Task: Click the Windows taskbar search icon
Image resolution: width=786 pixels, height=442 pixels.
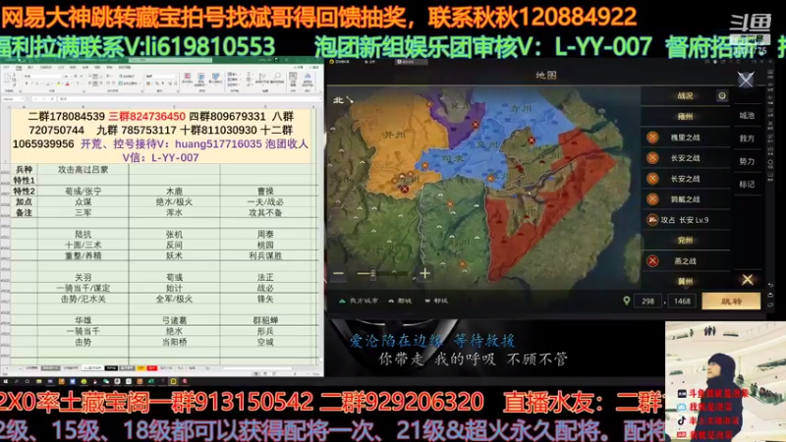Action: click(x=16, y=381)
